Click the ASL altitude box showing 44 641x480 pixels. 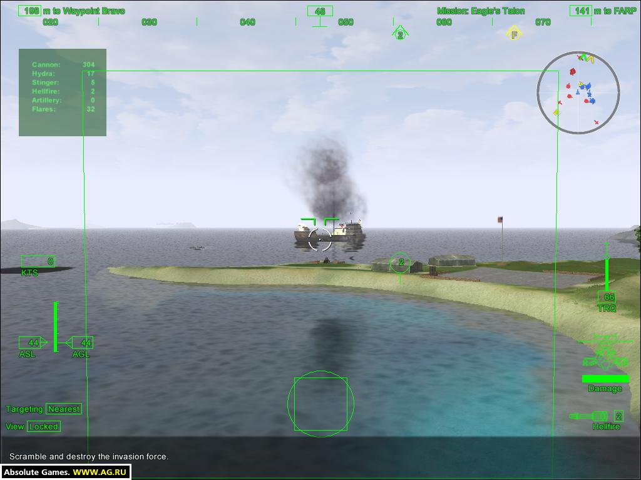coord(30,342)
